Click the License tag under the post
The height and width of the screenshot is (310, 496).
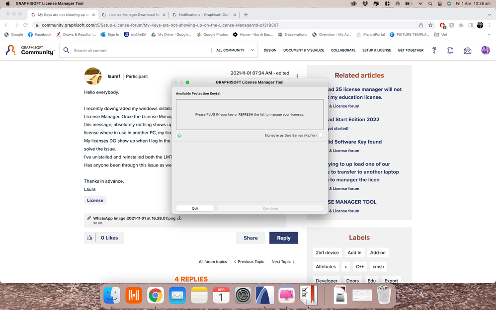coord(95,200)
